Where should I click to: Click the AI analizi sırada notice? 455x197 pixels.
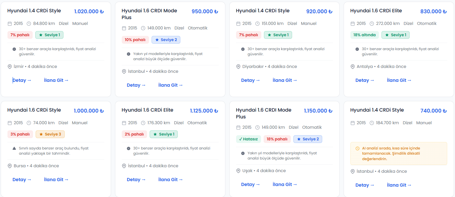tap(399, 154)
